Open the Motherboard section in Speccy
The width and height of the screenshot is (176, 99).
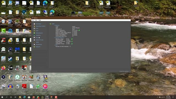[39, 33]
